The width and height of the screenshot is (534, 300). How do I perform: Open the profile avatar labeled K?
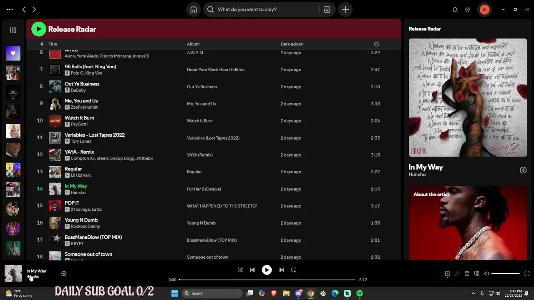pos(484,10)
